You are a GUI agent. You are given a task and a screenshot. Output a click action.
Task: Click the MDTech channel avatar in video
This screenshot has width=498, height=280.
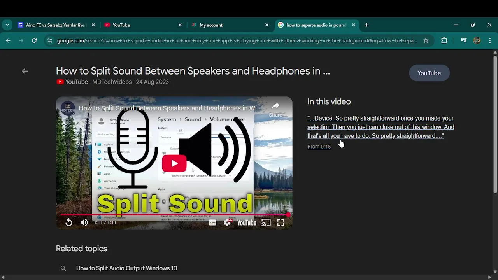[x=68, y=108]
